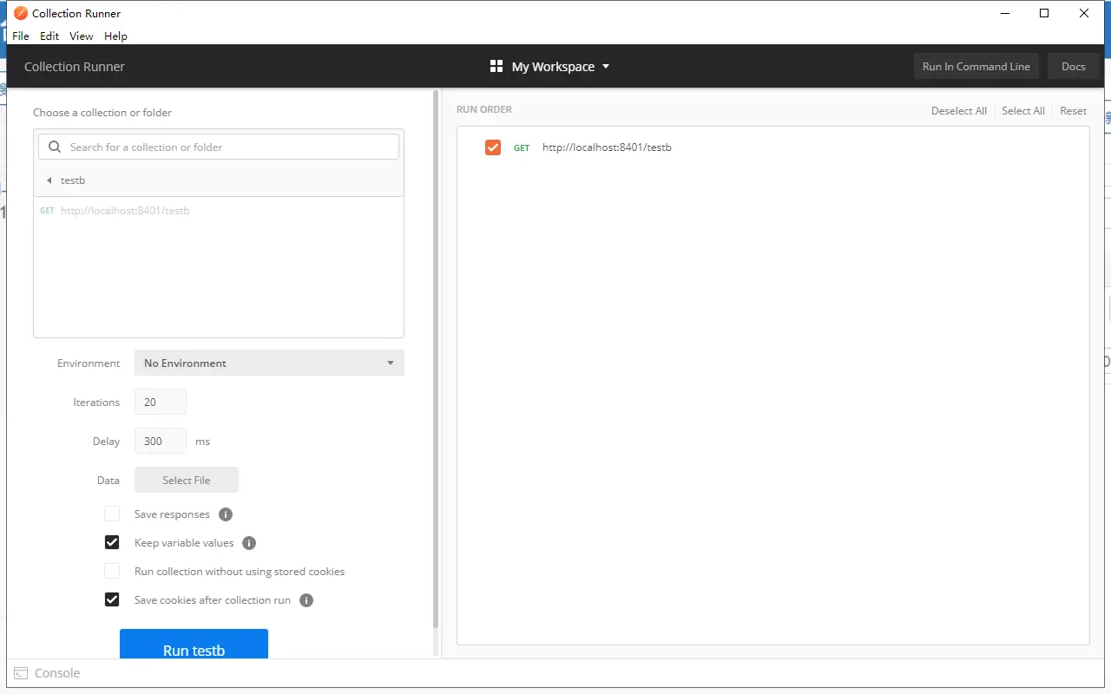Click the request URL text in run order
The width and height of the screenshot is (1111, 694).
pos(607,147)
